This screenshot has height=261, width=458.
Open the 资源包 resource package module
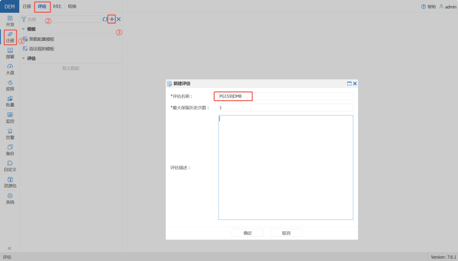[x=10, y=183]
